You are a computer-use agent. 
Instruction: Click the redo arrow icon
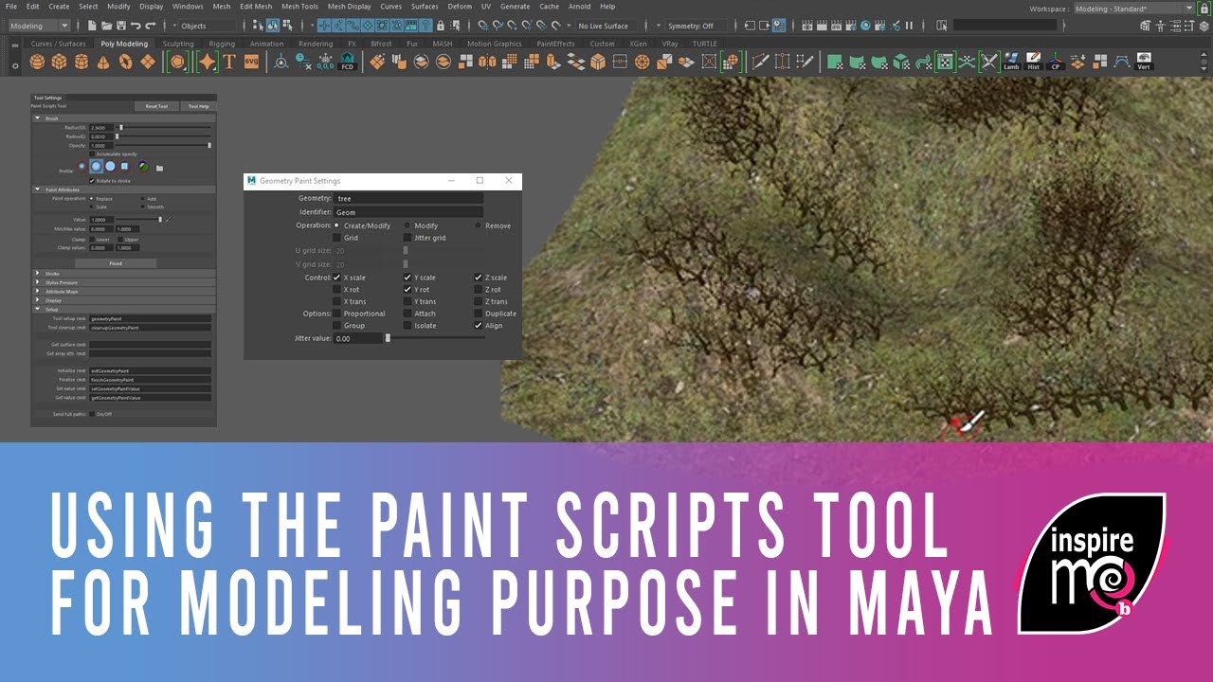pos(151,26)
